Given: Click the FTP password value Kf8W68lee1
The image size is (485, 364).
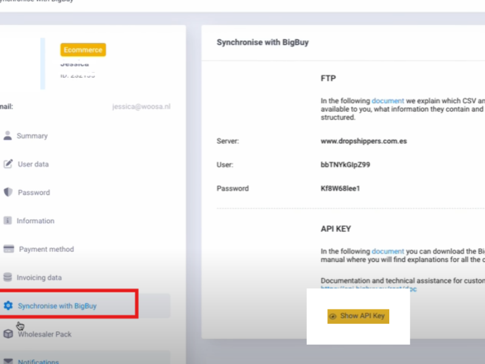Looking at the screenshot, I should [340, 189].
